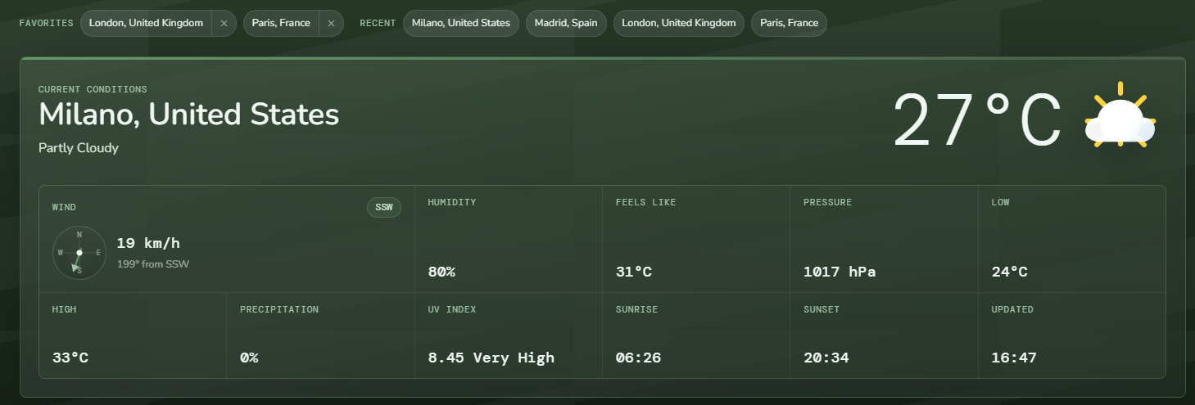Click the Milano, United States heading
The width and height of the screenshot is (1195, 405).
[x=189, y=115]
